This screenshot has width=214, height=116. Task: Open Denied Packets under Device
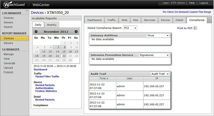tap(45, 85)
